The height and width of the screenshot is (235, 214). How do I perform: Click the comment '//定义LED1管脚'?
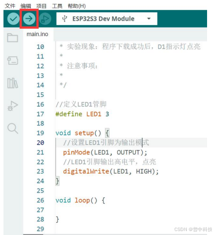point(81,104)
